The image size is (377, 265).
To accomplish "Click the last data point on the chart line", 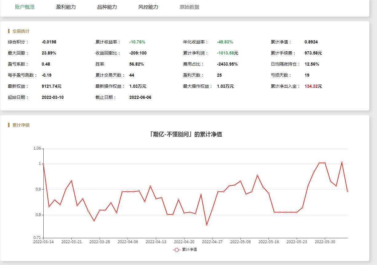I will 347,191.
